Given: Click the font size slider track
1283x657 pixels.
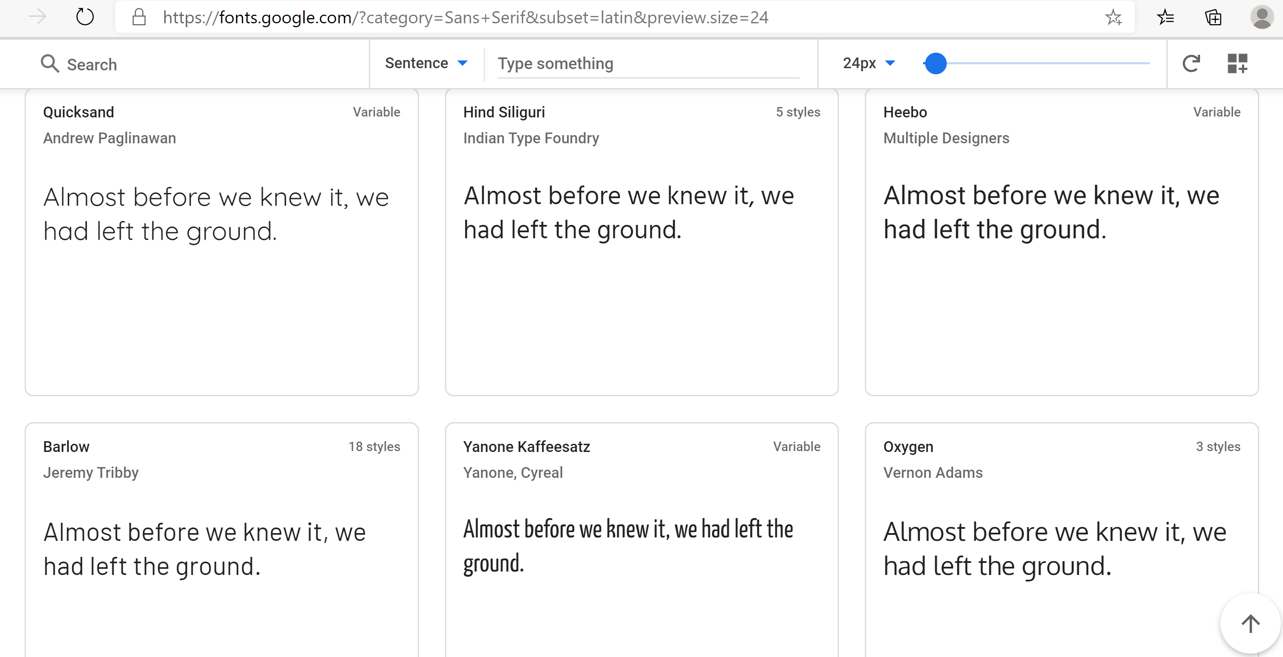Looking at the screenshot, I should point(1036,63).
